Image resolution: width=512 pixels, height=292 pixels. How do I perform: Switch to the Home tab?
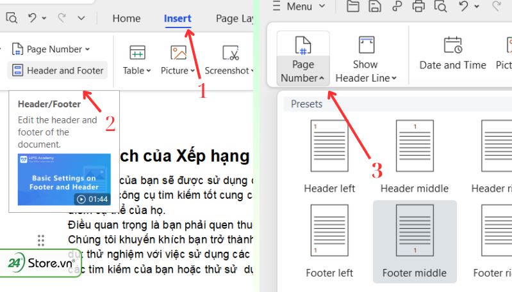click(x=126, y=19)
